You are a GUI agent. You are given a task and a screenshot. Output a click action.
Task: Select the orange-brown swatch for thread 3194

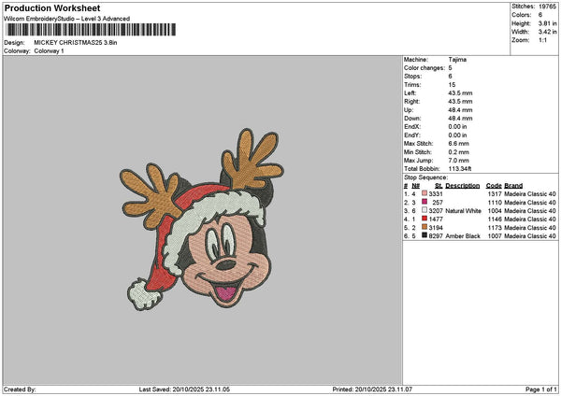(424, 227)
